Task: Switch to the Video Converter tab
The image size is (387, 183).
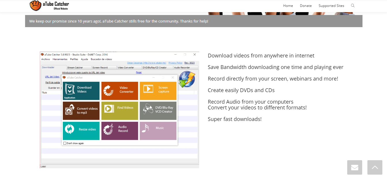Action: click(x=129, y=68)
